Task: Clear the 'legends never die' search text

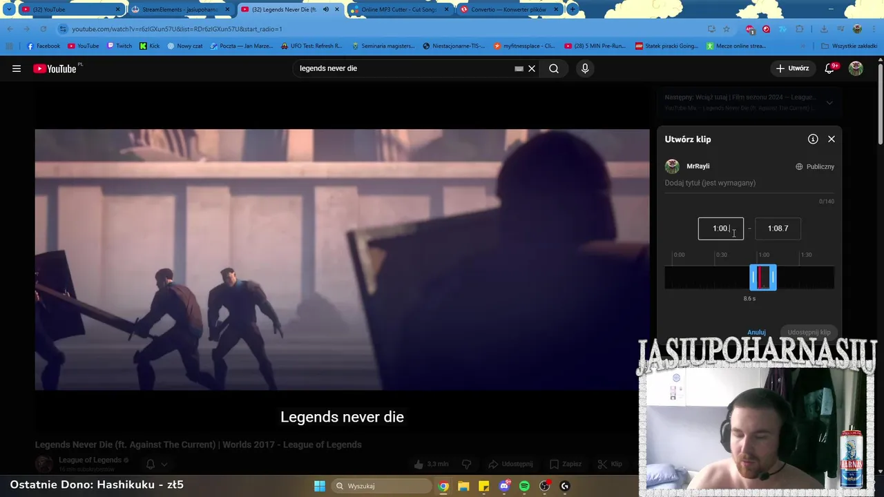Action: click(532, 68)
